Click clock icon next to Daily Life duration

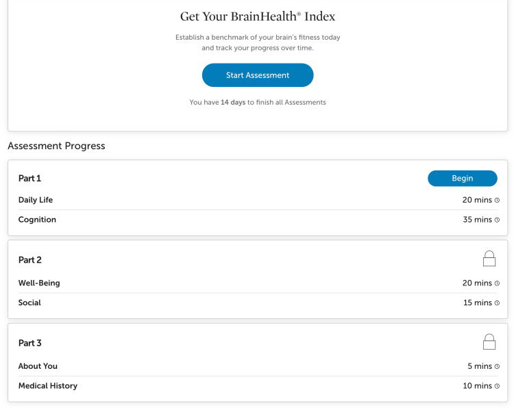point(497,201)
